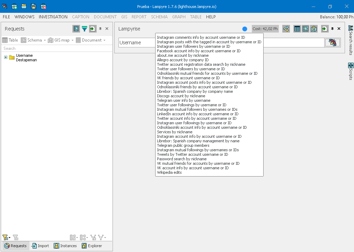This screenshot has height=252, width=354.
Task: Select 'Instagram comments info by account username or ID'
Action: pyautogui.click(x=201, y=37)
